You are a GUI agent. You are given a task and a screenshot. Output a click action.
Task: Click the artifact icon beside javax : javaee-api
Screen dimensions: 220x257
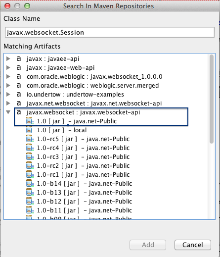19,59
